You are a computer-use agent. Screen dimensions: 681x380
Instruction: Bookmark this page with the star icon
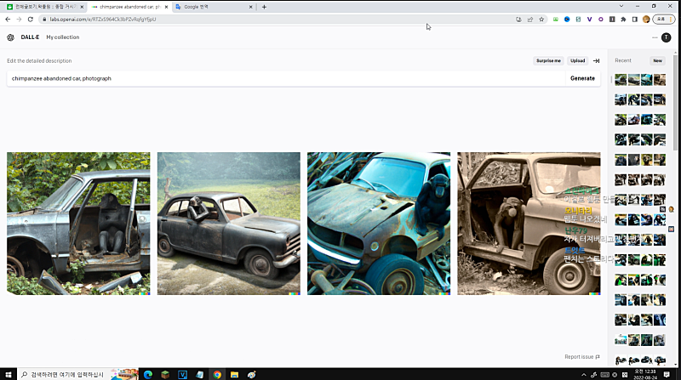(x=541, y=19)
